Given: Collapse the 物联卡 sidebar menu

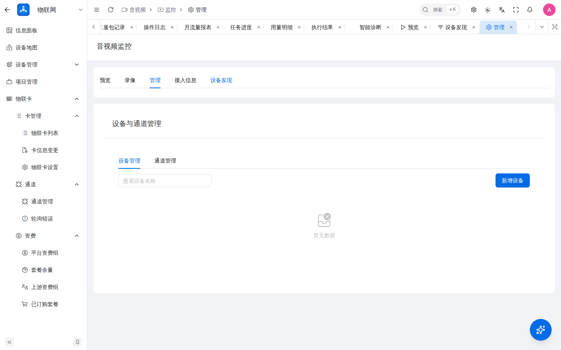Looking at the screenshot, I should [x=43, y=99].
